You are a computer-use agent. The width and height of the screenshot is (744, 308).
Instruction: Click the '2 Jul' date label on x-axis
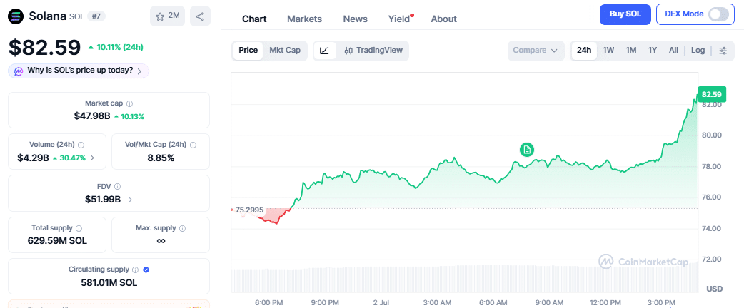tap(381, 302)
